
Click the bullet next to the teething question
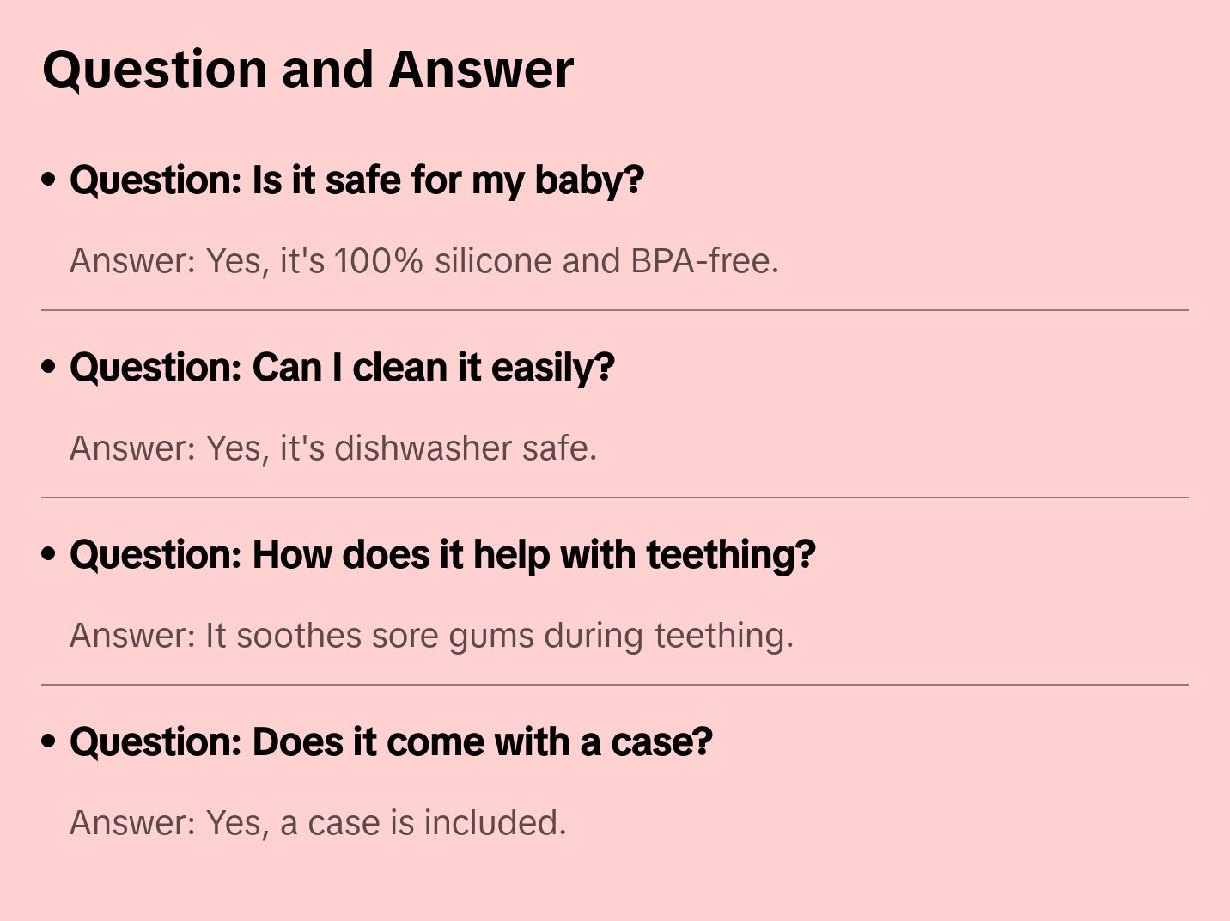(x=49, y=554)
